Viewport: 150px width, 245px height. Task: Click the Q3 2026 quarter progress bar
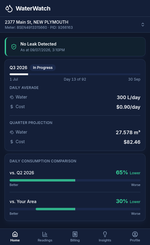point(75,74)
